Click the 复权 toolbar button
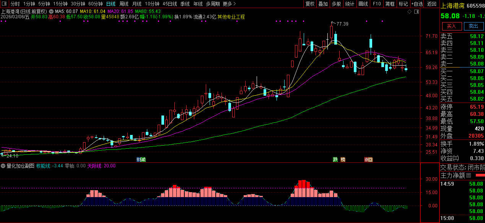 (x=310, y=4)
